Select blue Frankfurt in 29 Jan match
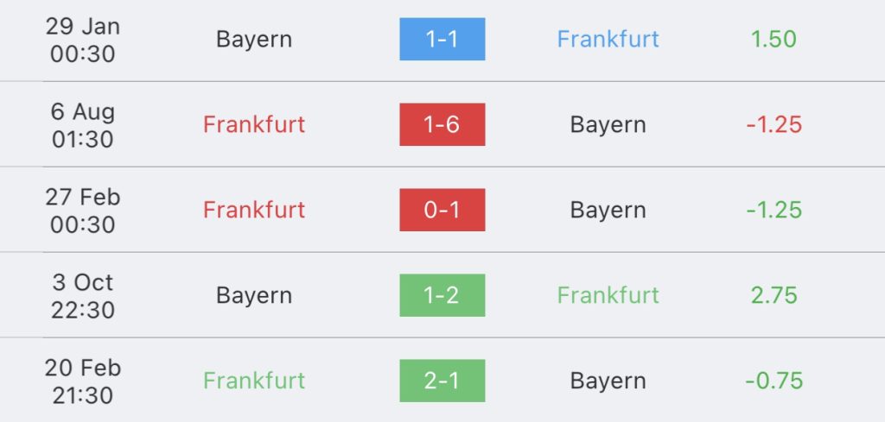 pos(608,39)
